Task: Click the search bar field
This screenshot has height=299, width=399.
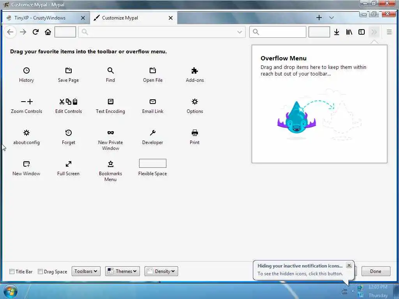Action: pyautogui.click(x=277, y=32)
